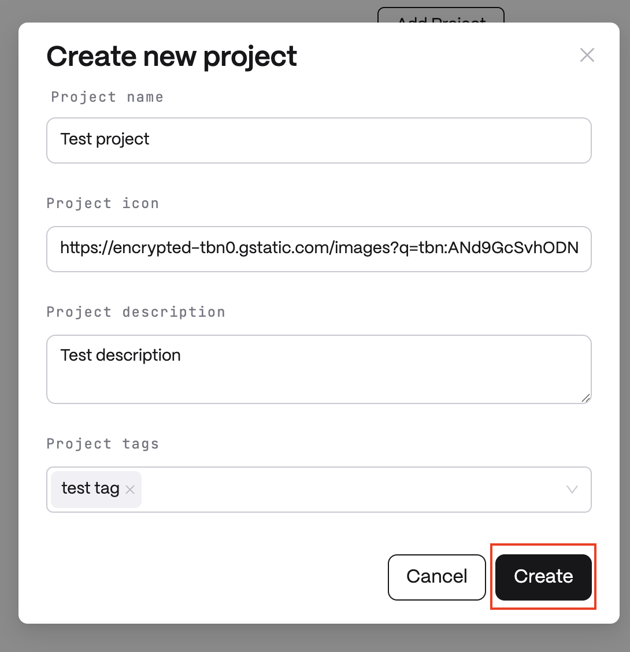Click the description textarea resize handle

pos(585,398)
